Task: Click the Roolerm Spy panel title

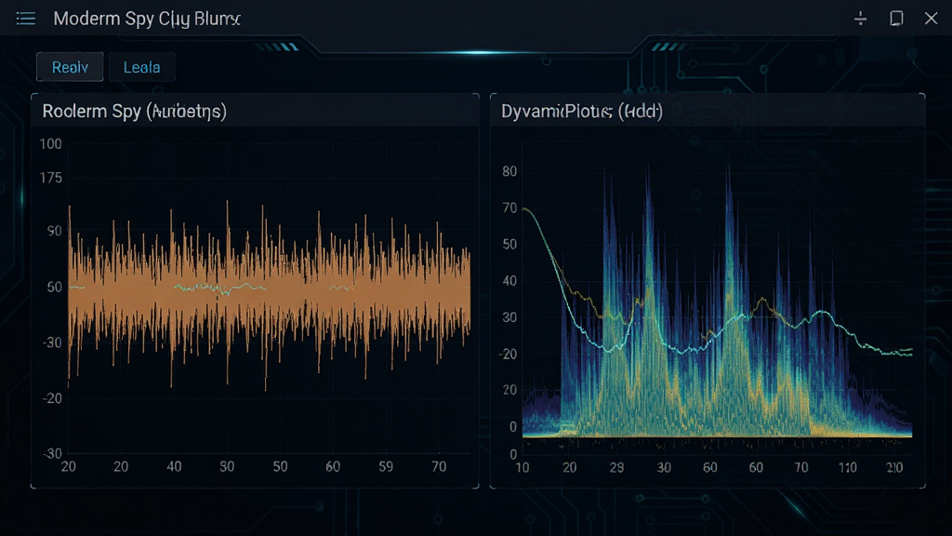Action: (x=134, y=112)
